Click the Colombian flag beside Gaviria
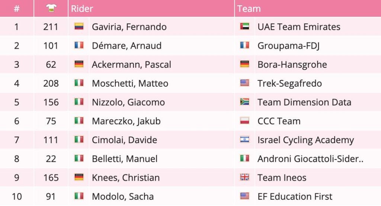 pyautogui.click(x=79, y=26)
